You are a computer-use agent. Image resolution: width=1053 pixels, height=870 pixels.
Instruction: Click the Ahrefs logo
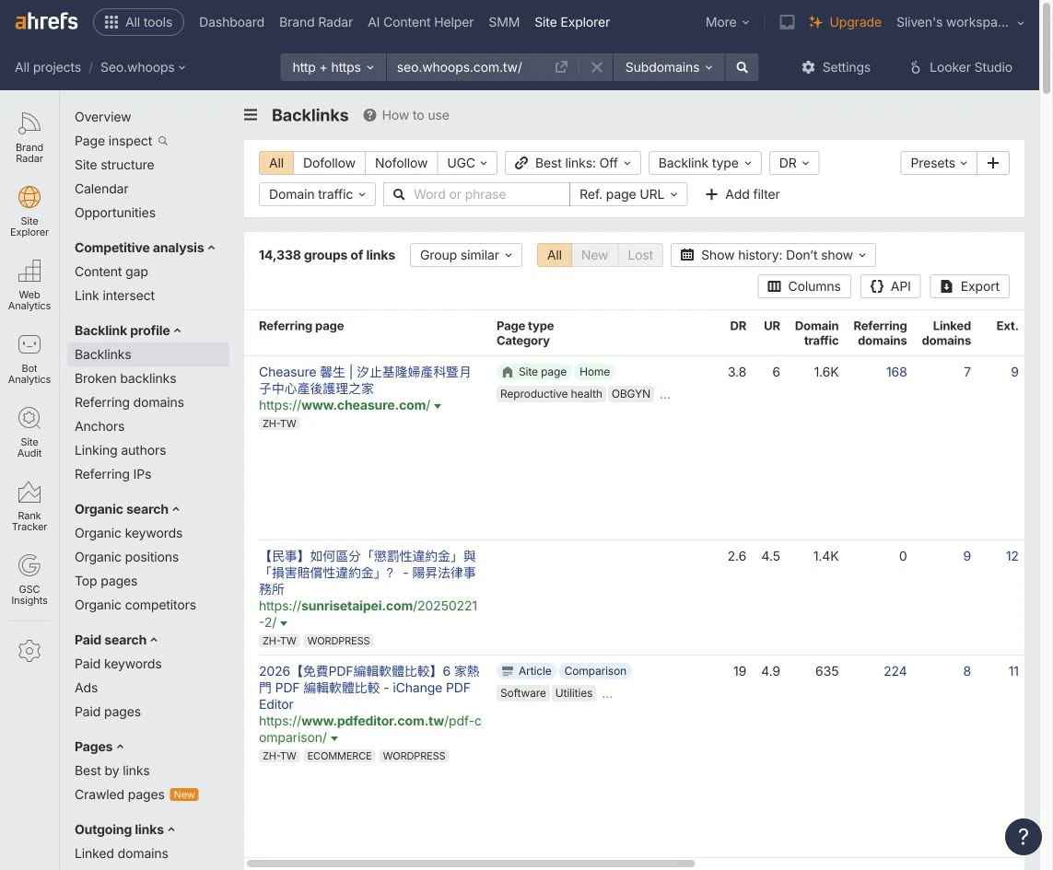point(46,21)
